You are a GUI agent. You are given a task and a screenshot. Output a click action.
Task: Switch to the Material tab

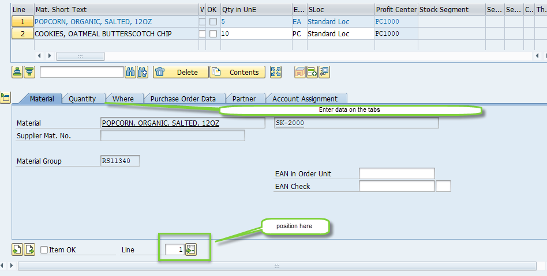42,99
